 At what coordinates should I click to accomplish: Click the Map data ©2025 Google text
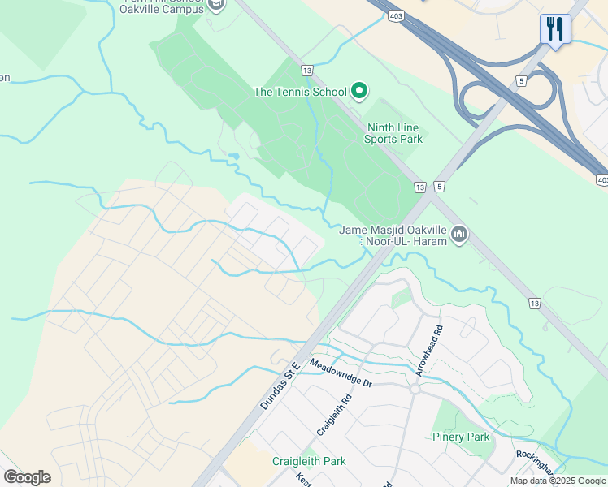[x=558, y=481]
